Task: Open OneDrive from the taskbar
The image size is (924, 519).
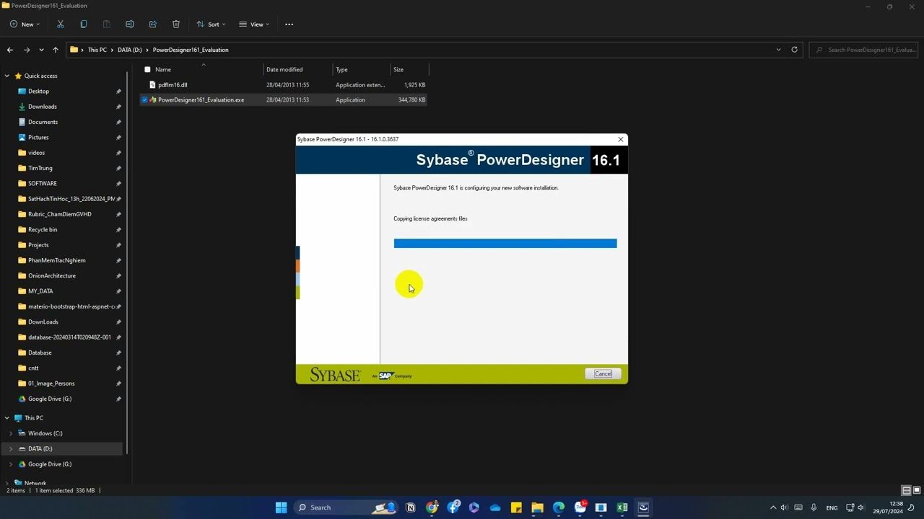Action: (495, 507)
